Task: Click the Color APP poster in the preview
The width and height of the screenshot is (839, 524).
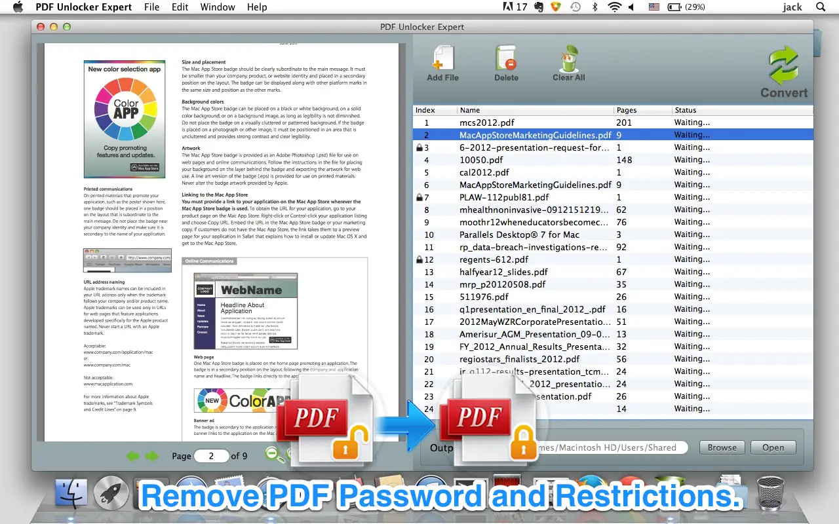Action: tap(126, 119)
